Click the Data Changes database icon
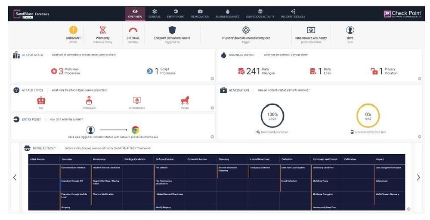 (241, 71)
